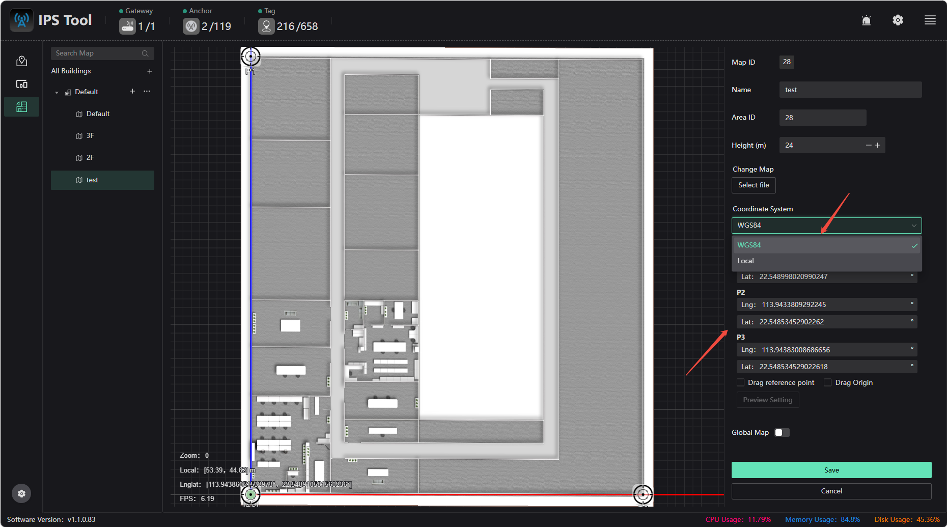This screenshot has width=947, height=527.
Task: Select the test map
Action: [102, 180]
